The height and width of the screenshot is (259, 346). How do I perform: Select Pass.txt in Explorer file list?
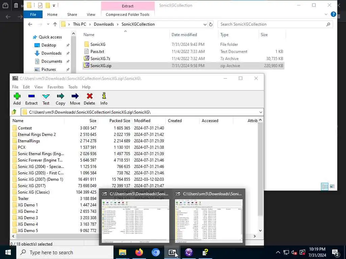coord(97,52)
